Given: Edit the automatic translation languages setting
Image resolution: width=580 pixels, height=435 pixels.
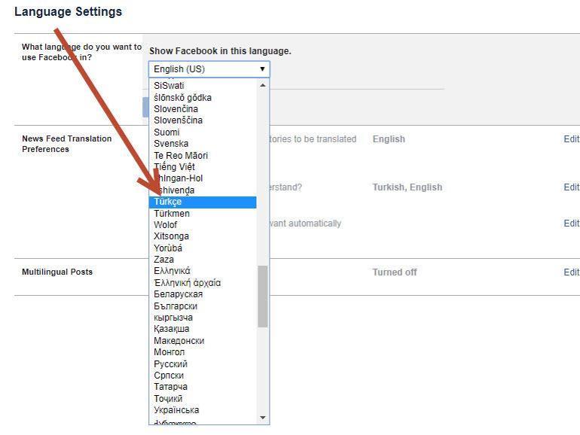Looking at the screenshot, I should (x=571, y=224).
